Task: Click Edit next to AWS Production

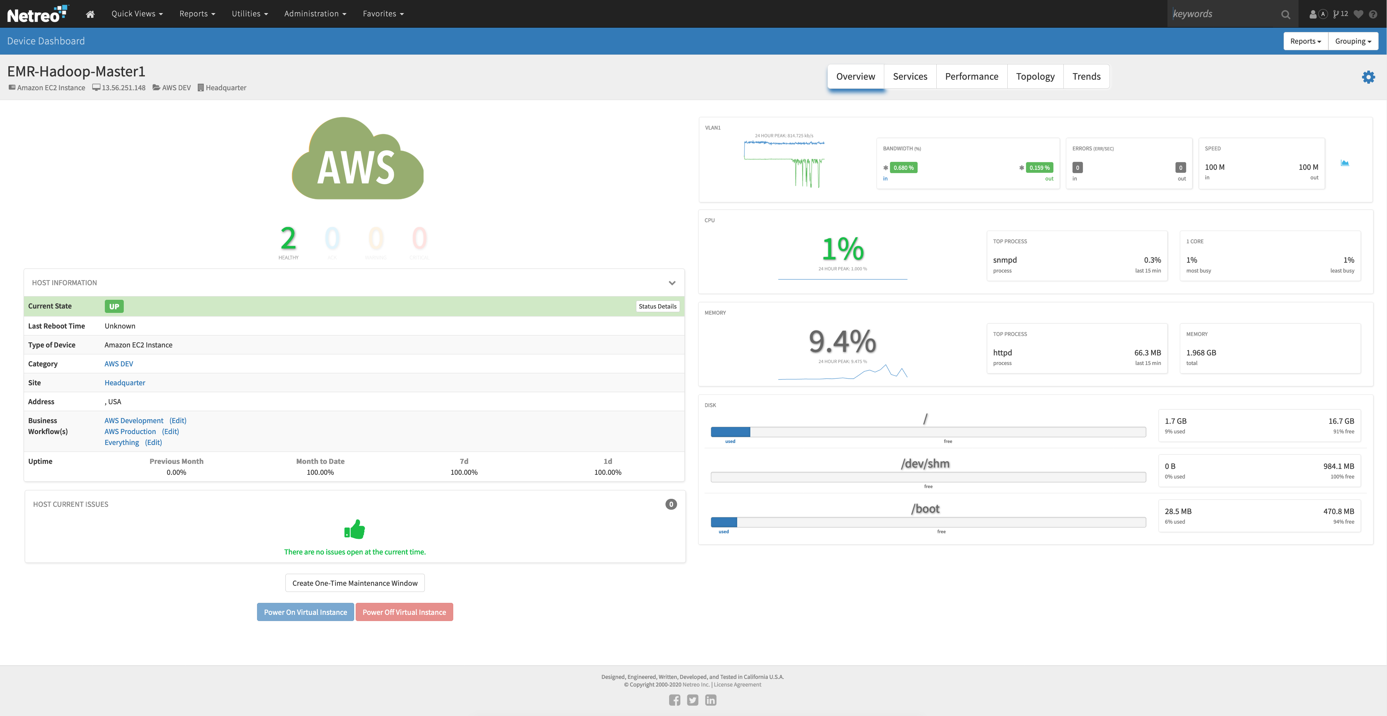Action: [170, 431]
